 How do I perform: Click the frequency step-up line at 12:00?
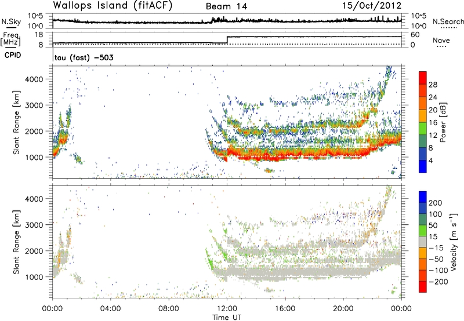[227, 39]
